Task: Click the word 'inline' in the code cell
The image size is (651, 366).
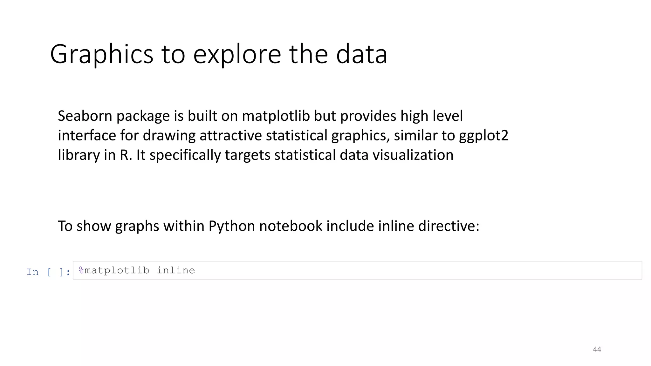Action: 175,270
